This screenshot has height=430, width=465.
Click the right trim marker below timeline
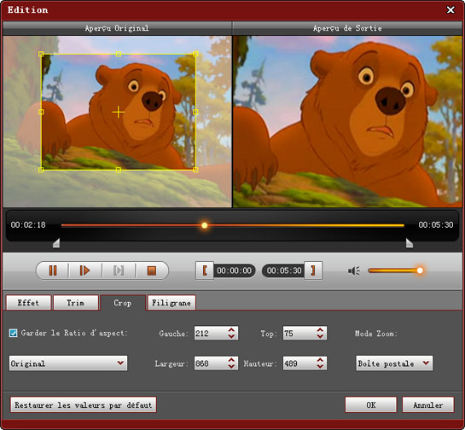(x=410, y=243)
